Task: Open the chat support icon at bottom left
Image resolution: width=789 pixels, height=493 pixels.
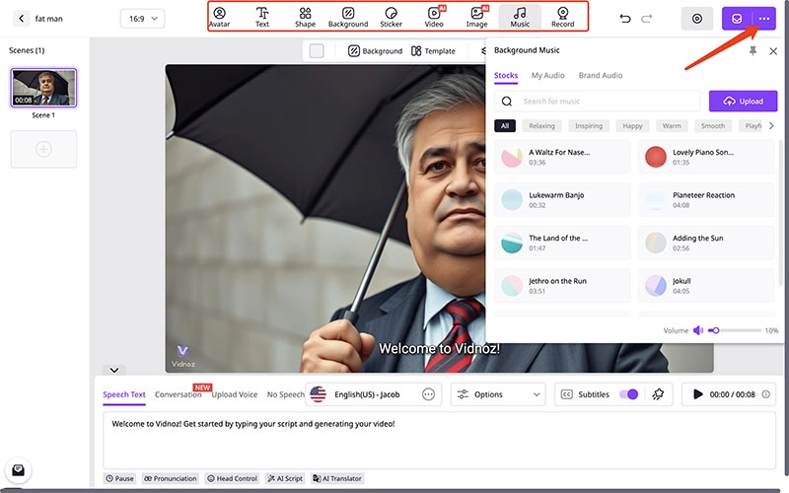Action: coord(18,470)
